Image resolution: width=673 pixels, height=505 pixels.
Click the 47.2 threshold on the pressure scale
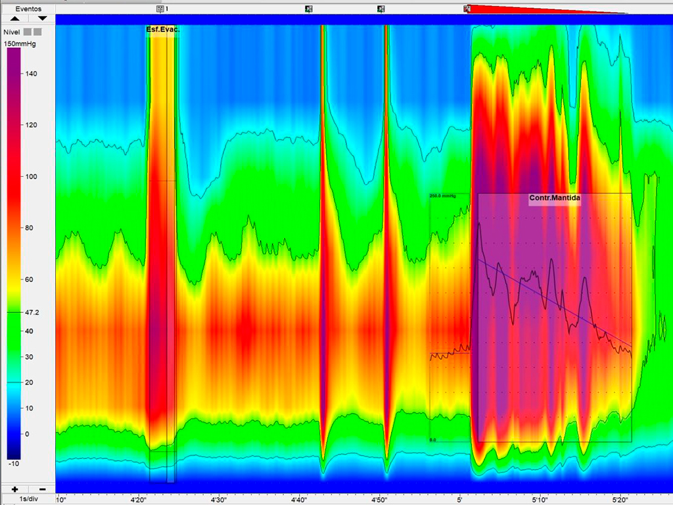[31, 313]
